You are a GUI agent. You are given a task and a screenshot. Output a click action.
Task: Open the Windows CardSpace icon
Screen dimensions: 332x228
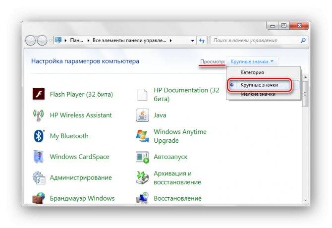(x=39, y=157)
